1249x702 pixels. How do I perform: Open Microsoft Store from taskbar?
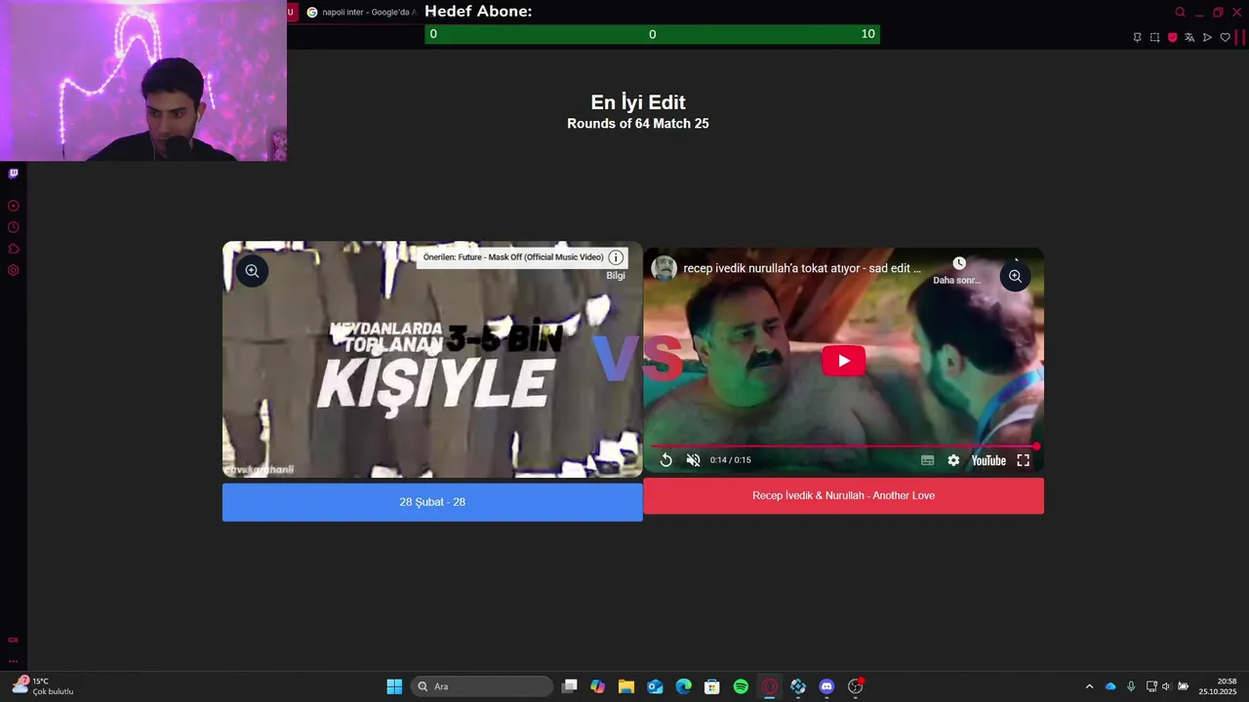(x=712, y=686)
